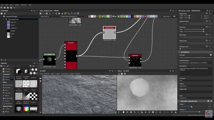Collapse the Attributes section
This screenshot has width=214, height=120.
pyautogui.click(x=179, y=52)
